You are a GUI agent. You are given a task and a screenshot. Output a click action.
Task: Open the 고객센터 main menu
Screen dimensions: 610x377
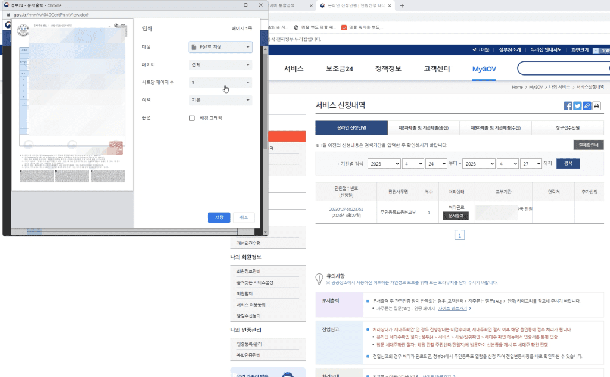point(437,69)
